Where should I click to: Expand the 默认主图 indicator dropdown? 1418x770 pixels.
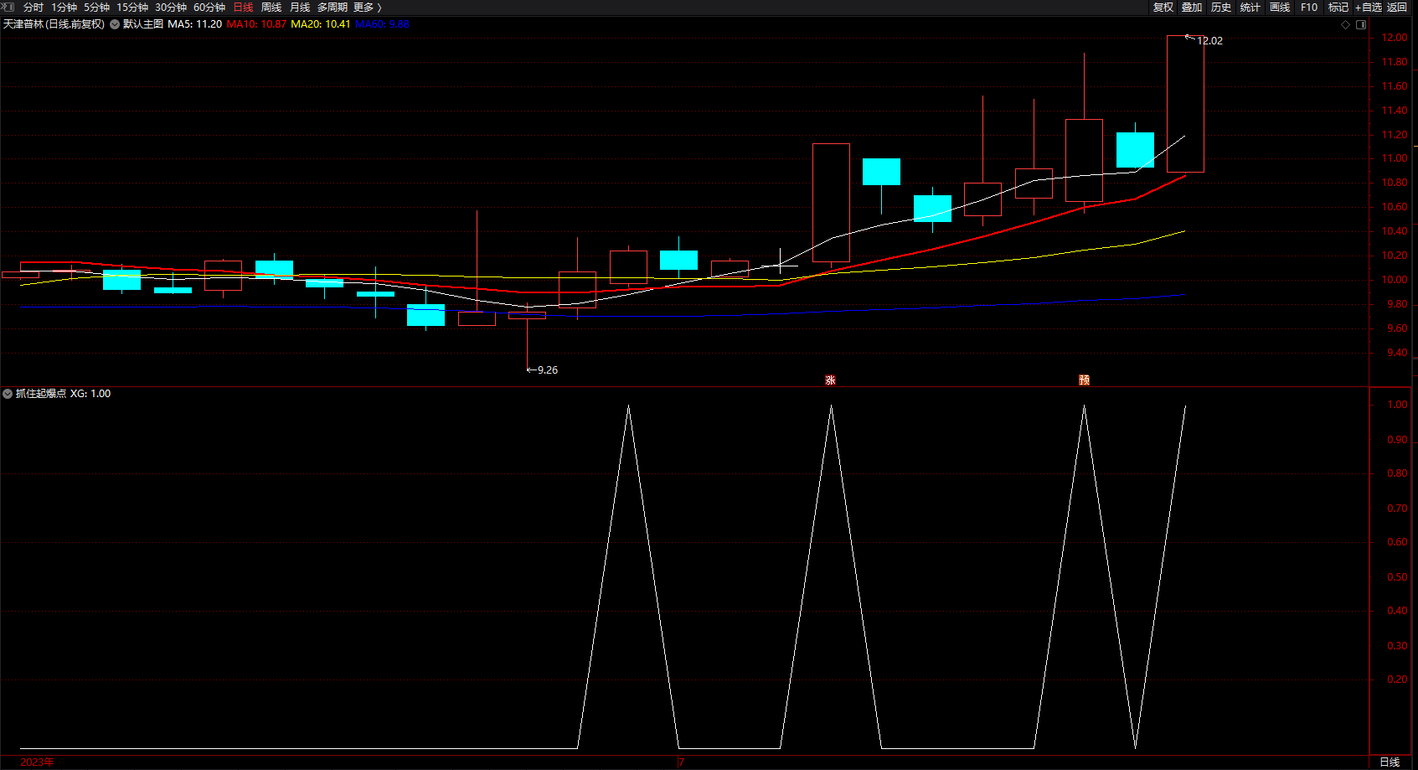tap(115, 24)
